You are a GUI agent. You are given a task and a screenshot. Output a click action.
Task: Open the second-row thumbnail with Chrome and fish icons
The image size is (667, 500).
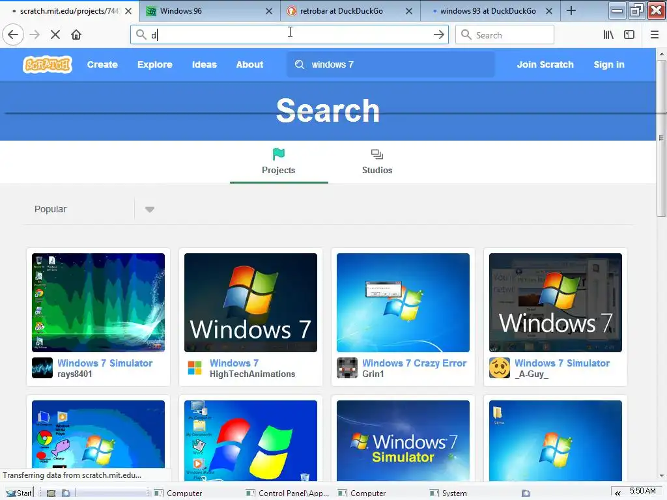click(98, 434)
